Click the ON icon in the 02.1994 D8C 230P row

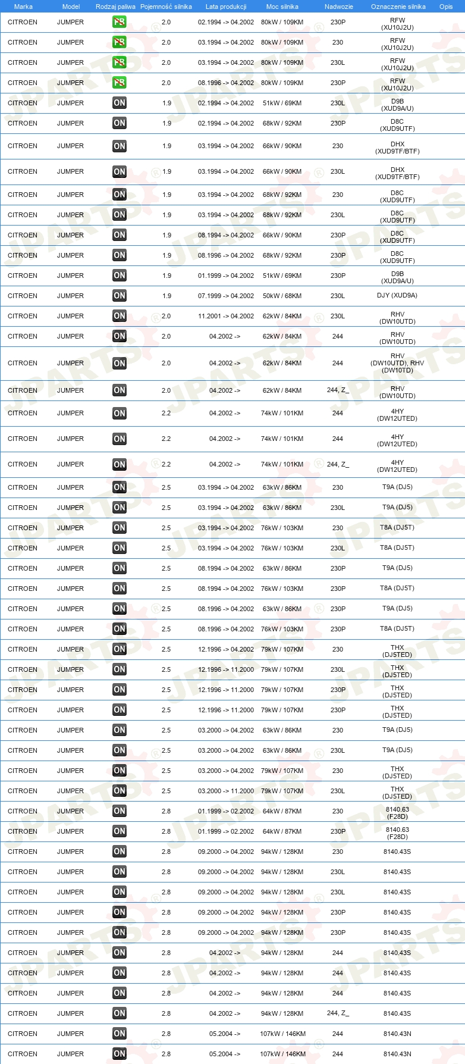[x=120, y=123]
